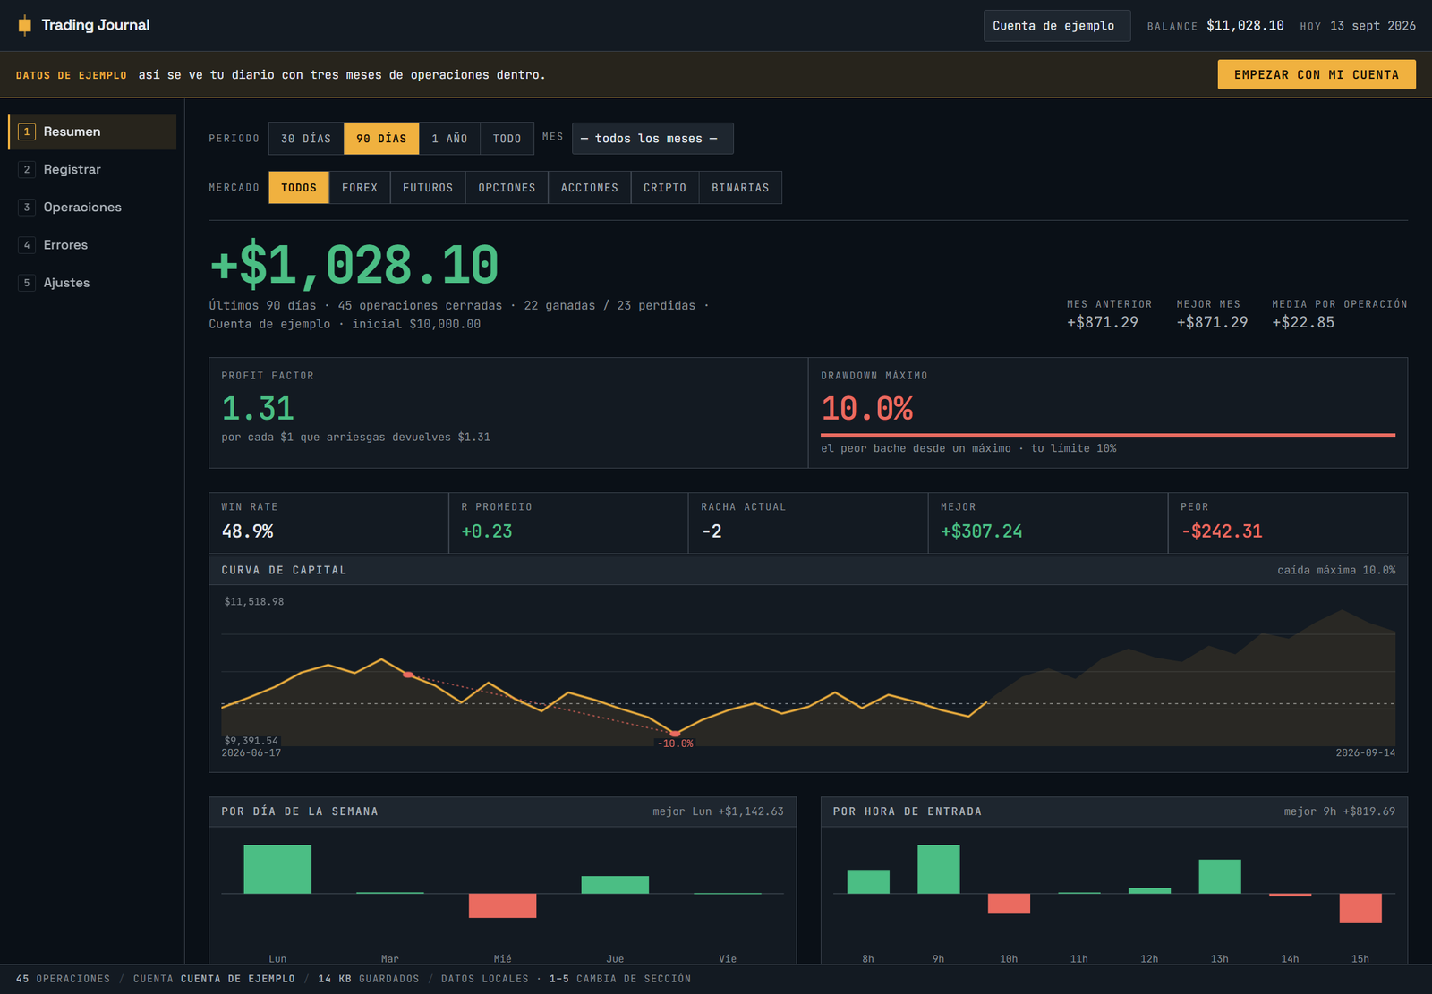Click the R Promedio +0.23 value
Screen dimensions: 1432x994
[487, 531]
